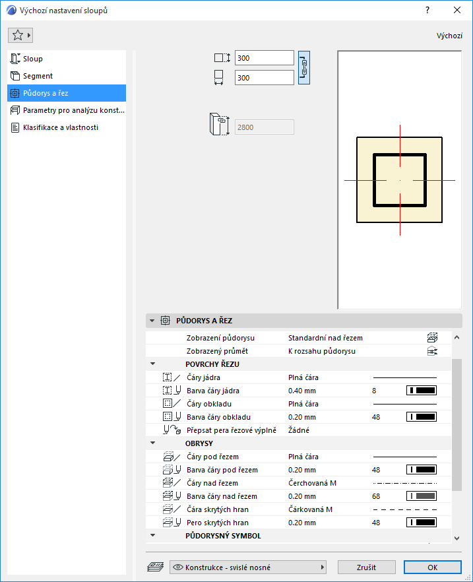The width and height of the screenshot is (473, 582).
Task: Collapse the PŮDORYS A ŘEZ panel
Action: (x=152, y=321)
